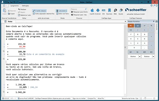Copy the 1.542,24 total using its margin icon
Image resolution: width=159 pixels, height=101 pixels.
(x=4, y=92)
